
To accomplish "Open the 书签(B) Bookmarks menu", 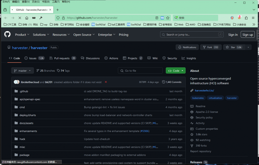I will [x=46, y=2].
